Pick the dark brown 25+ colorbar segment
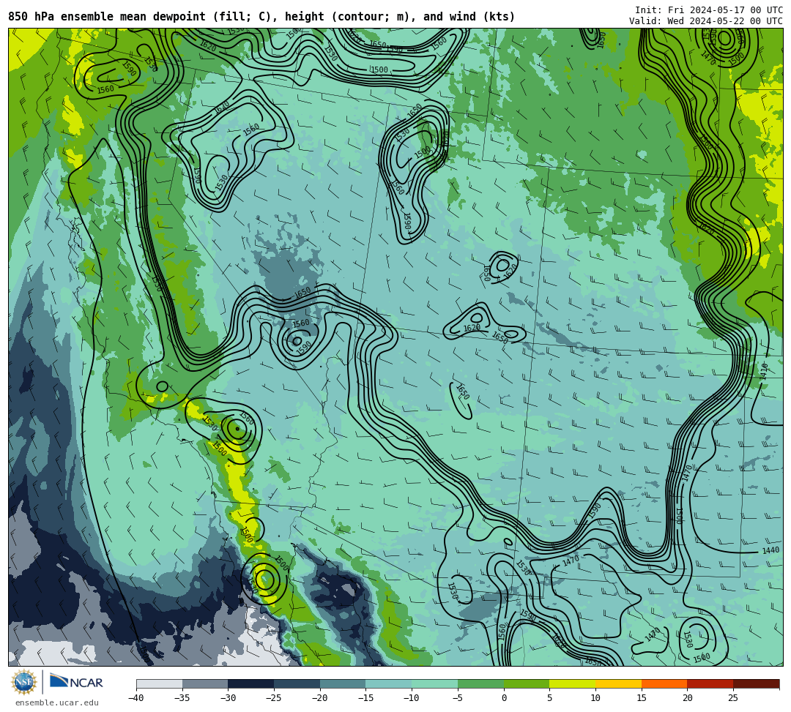The height and width of the screenshot is (712, 791). [756, 683]
